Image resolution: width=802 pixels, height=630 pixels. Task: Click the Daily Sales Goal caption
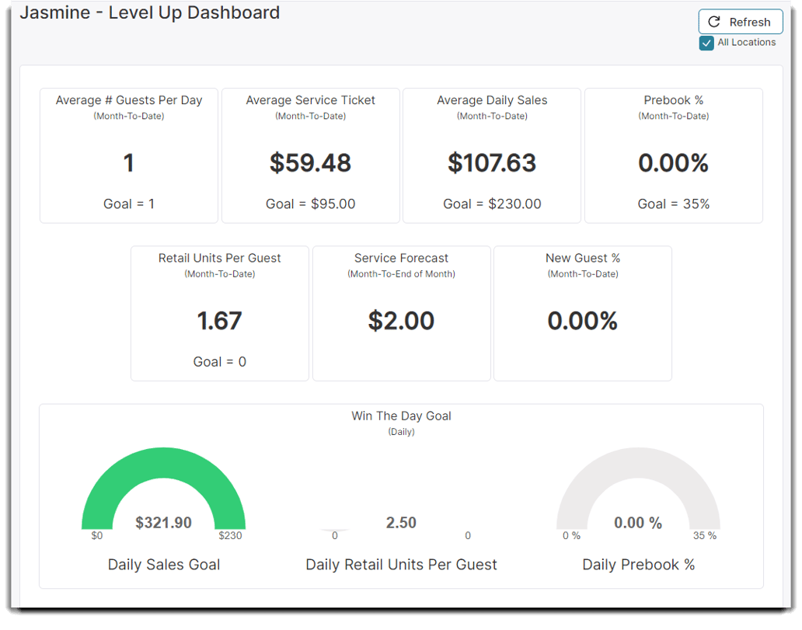pos(163,564)
